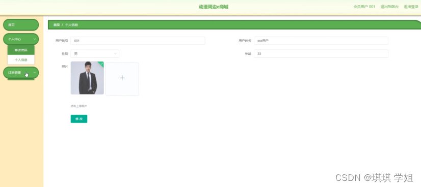Click the 修改 submit button
The image size is (421, 187).
(x=79, y=119)
